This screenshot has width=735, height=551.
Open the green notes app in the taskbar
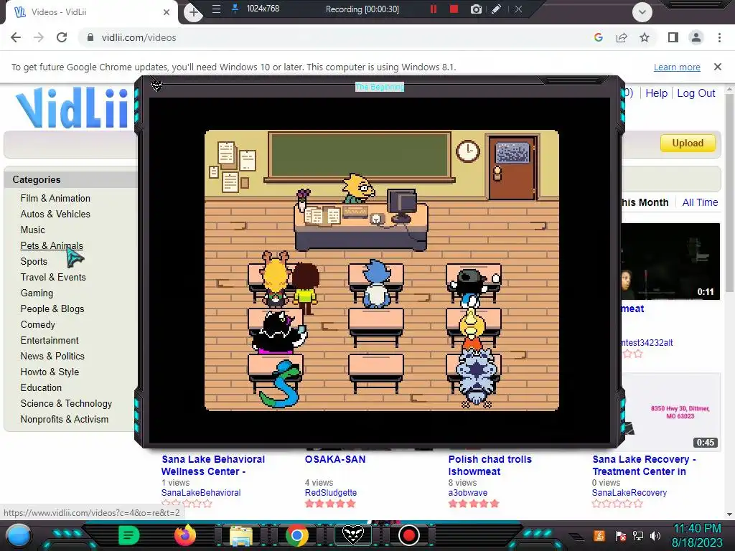(129, 535)
